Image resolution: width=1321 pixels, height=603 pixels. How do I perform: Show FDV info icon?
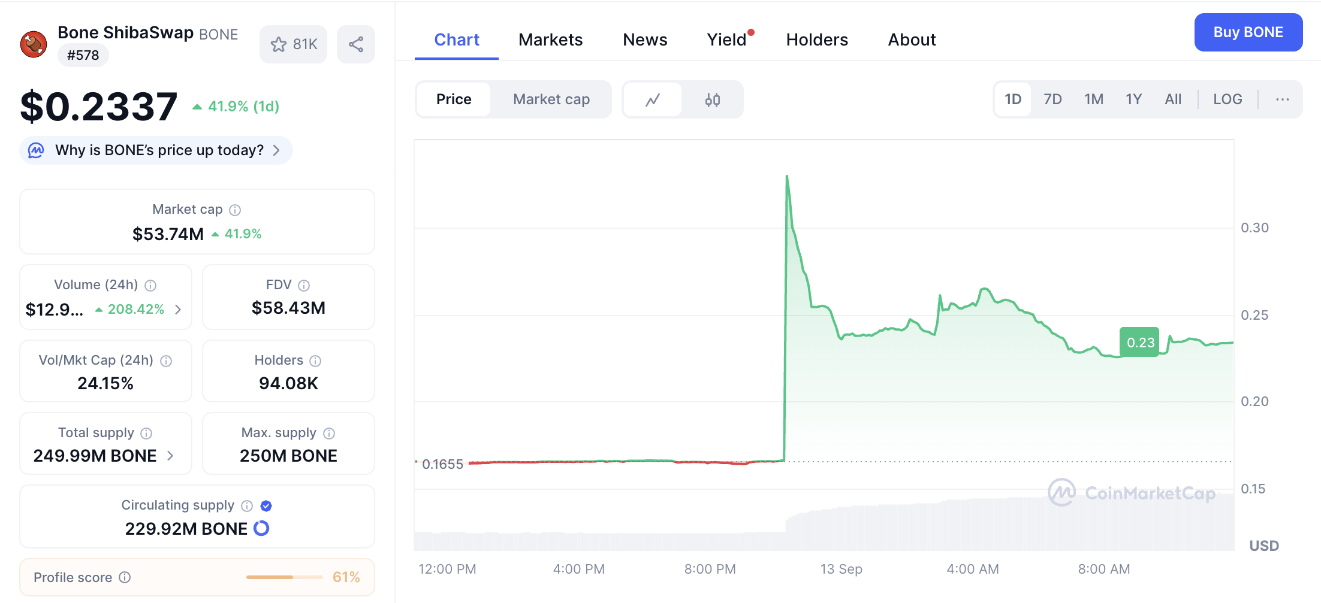coord(304,286)
